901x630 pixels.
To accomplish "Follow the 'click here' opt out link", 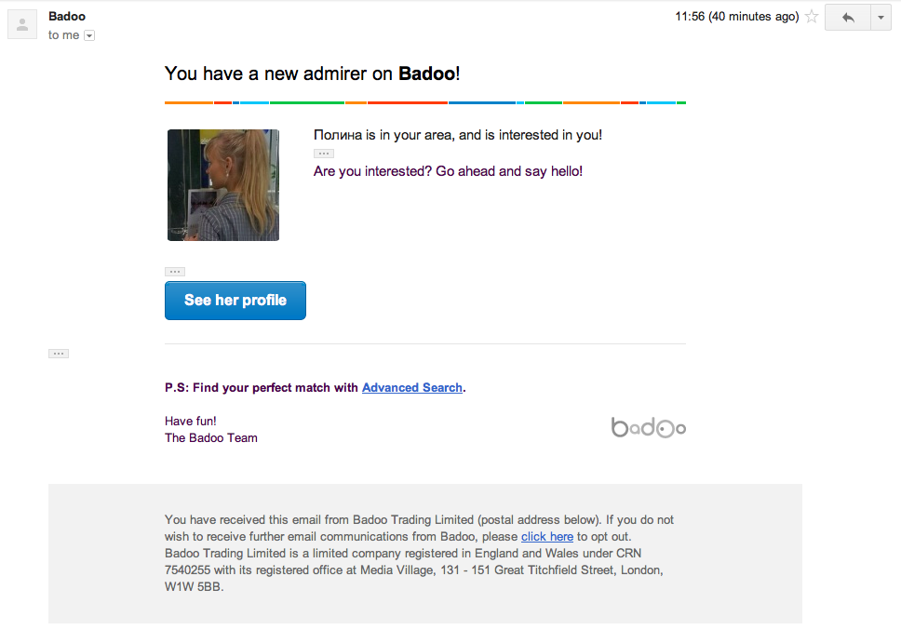I will point(547,536).
